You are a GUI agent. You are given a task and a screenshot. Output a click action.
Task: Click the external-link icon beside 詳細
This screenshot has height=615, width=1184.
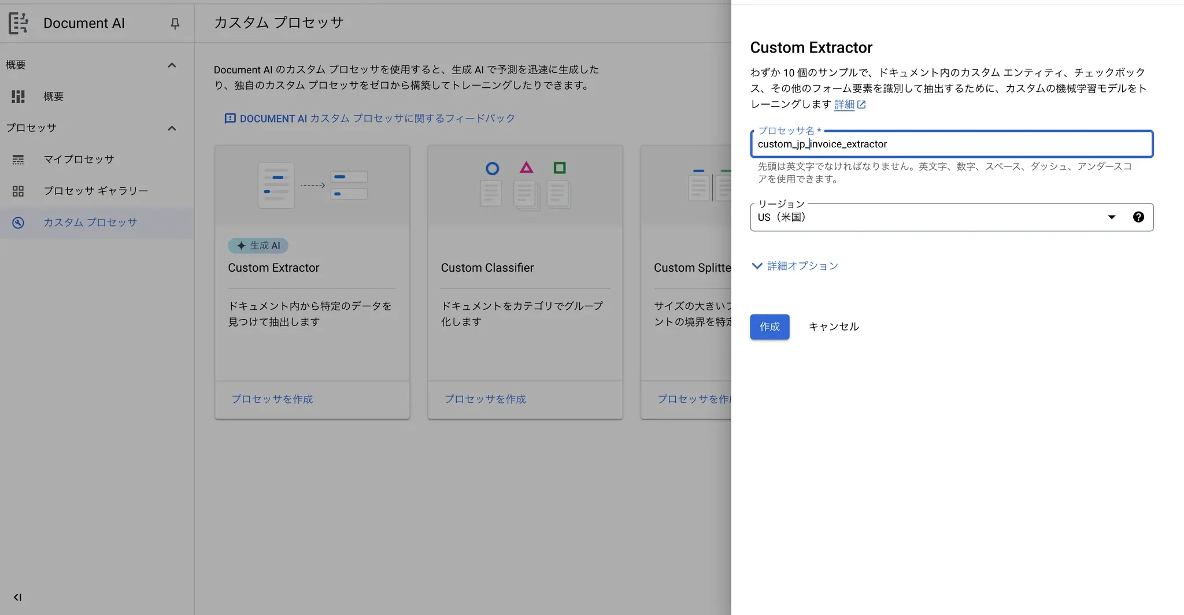[x=861, y=105]
